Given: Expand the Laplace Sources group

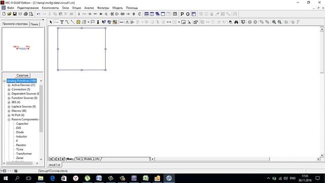Looking at the screenshot, I should coord(9,107).
